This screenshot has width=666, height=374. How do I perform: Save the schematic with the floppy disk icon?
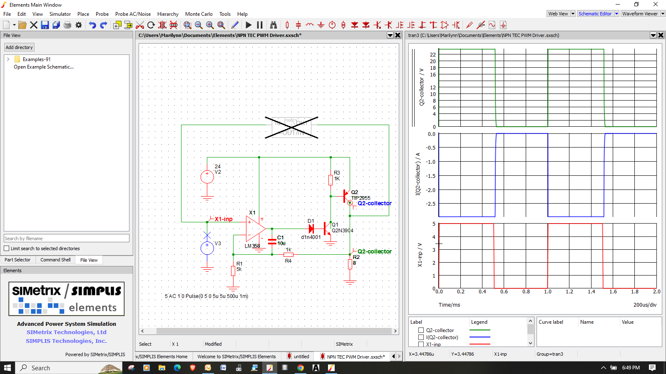45,25
